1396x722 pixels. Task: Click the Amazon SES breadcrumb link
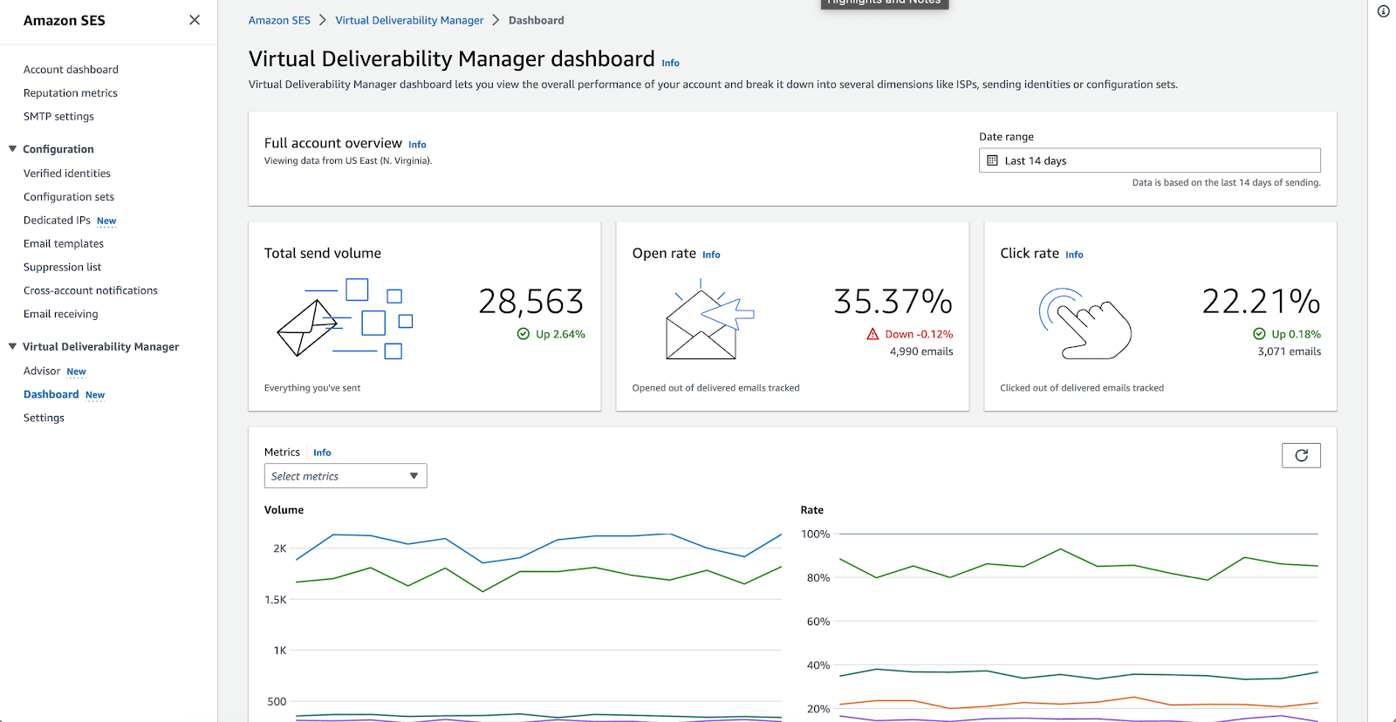tap(279, 20)
